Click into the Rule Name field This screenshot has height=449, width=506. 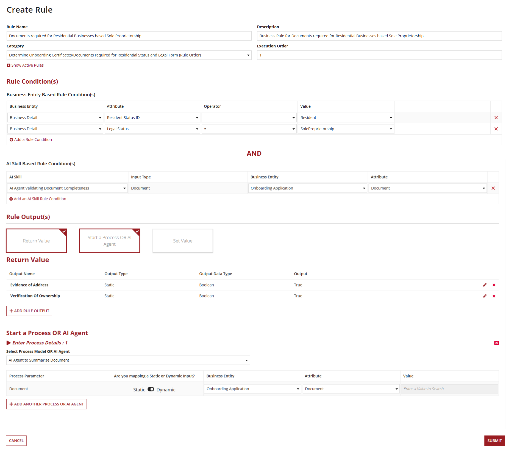pos(129,36)
